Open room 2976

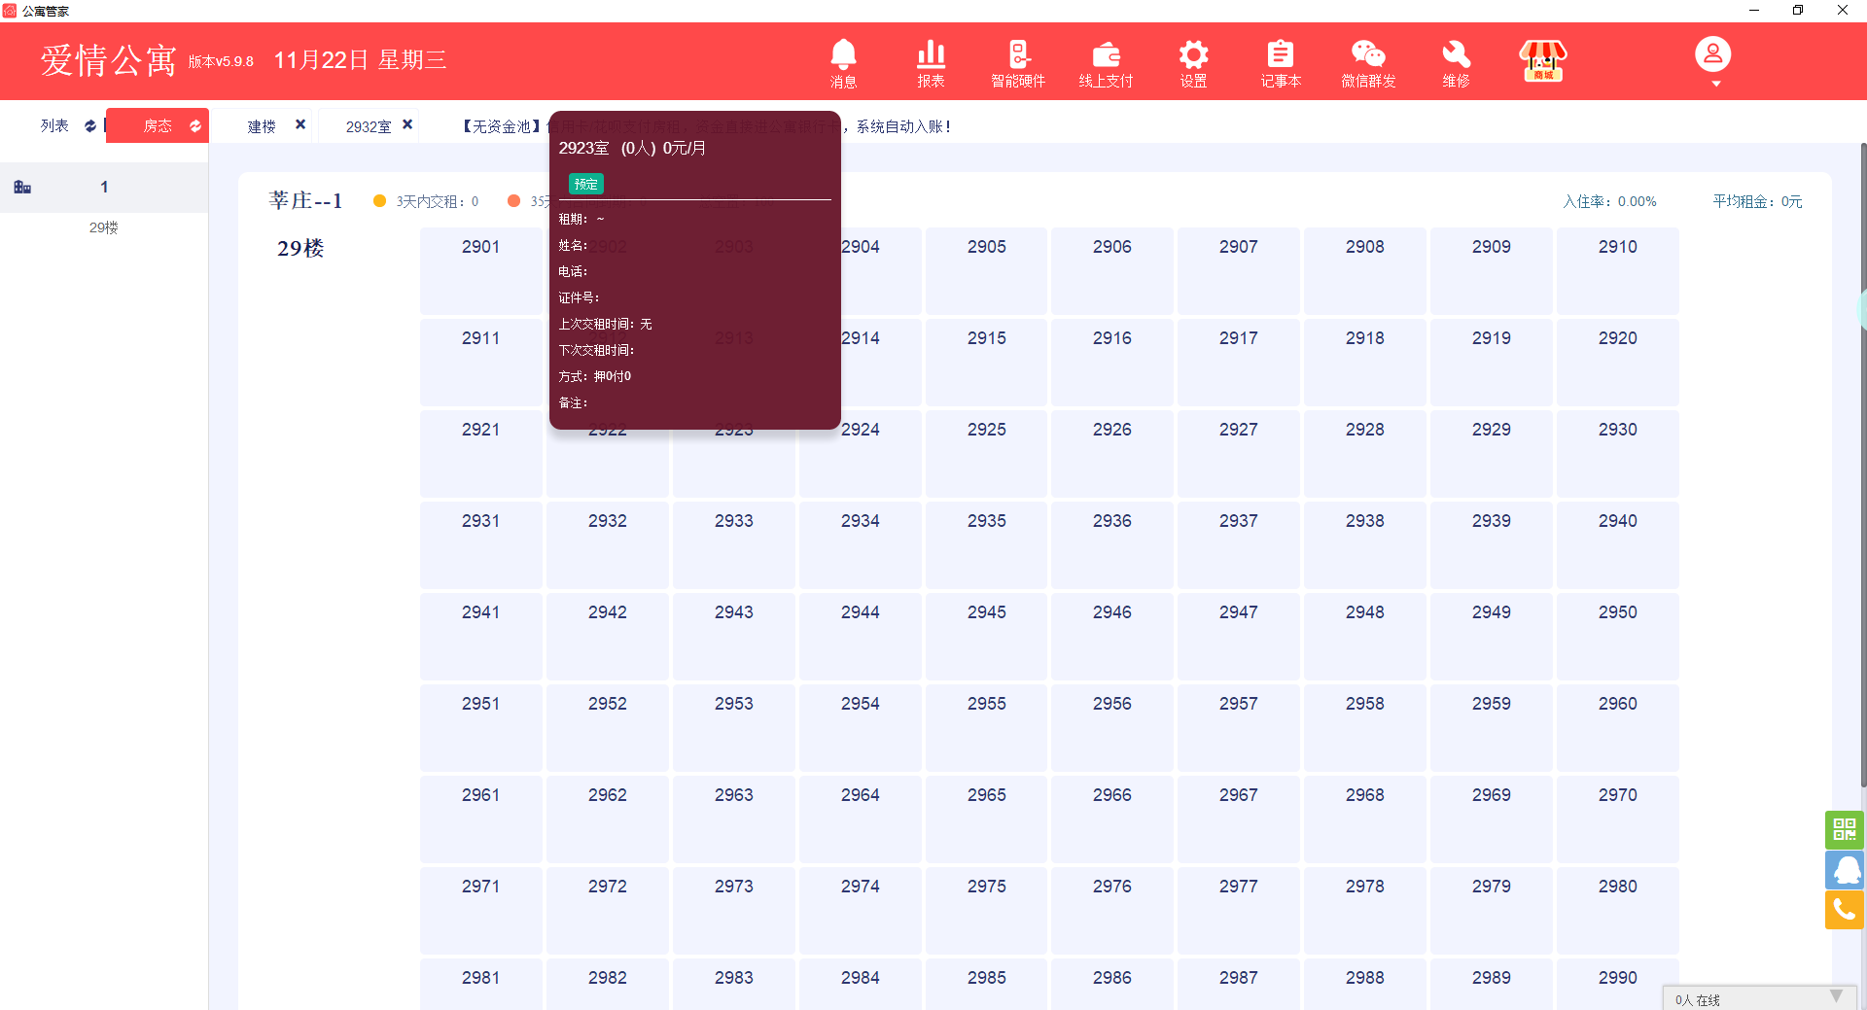pyautogui.click(x=1112, y=910)
